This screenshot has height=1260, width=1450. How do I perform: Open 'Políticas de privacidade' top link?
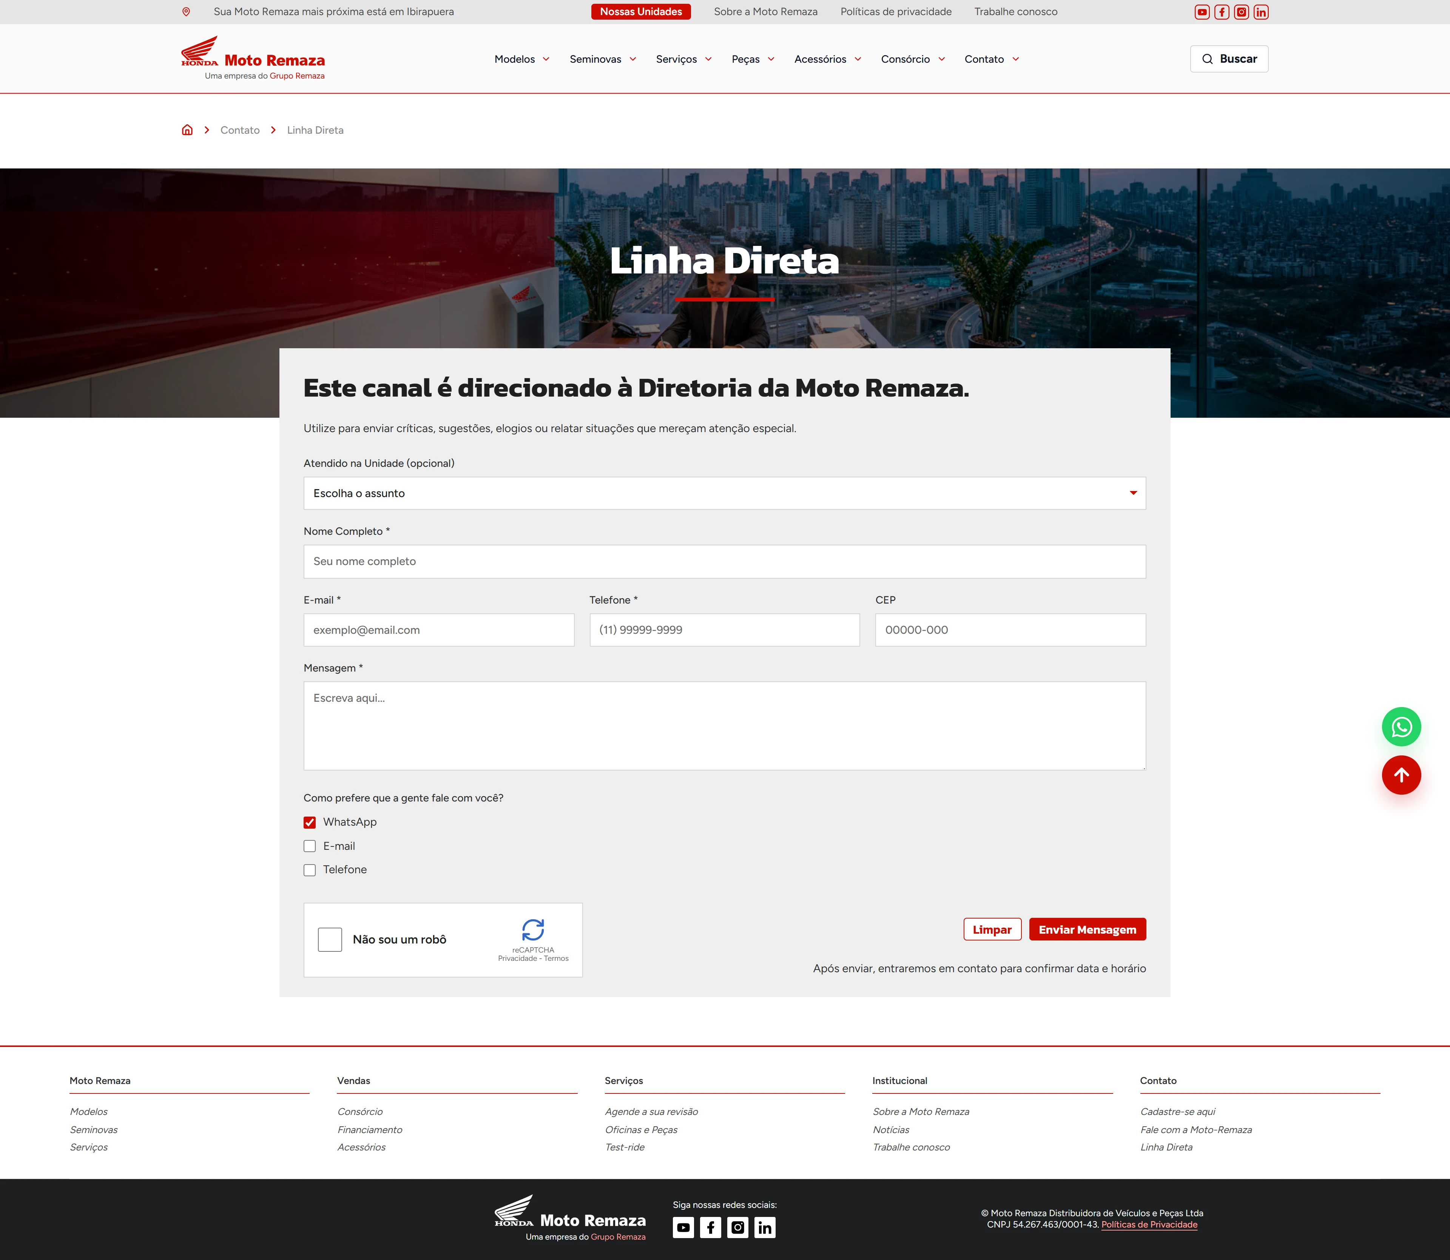(896, 12)
